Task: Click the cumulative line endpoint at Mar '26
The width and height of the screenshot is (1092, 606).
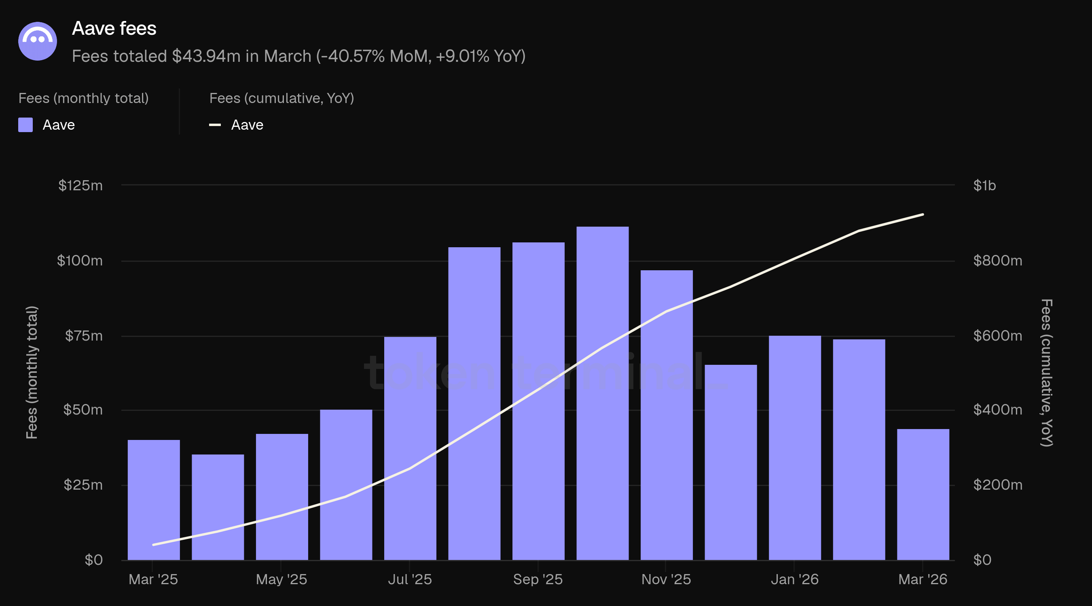Action: point(923,215)
